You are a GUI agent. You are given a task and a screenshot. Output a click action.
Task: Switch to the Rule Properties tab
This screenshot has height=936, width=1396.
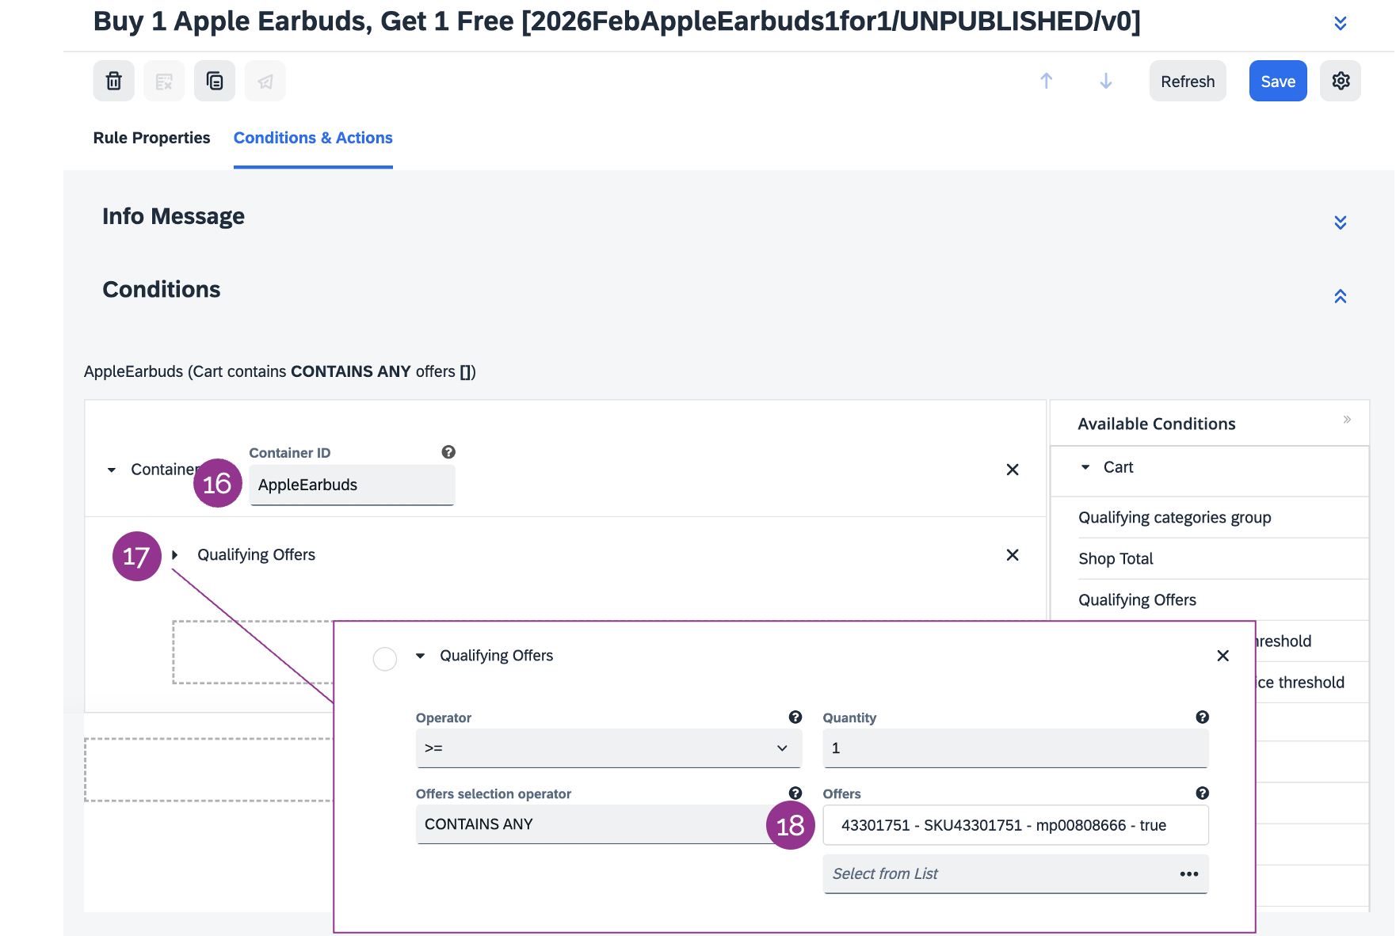(x=151, y=138)
